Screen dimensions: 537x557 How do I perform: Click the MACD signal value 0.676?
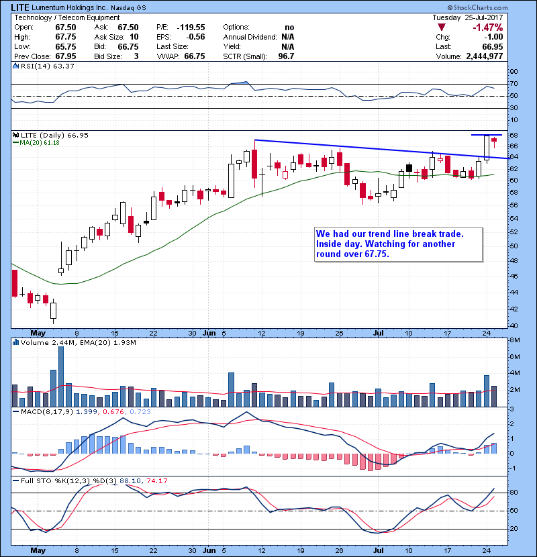click(113, 412)
